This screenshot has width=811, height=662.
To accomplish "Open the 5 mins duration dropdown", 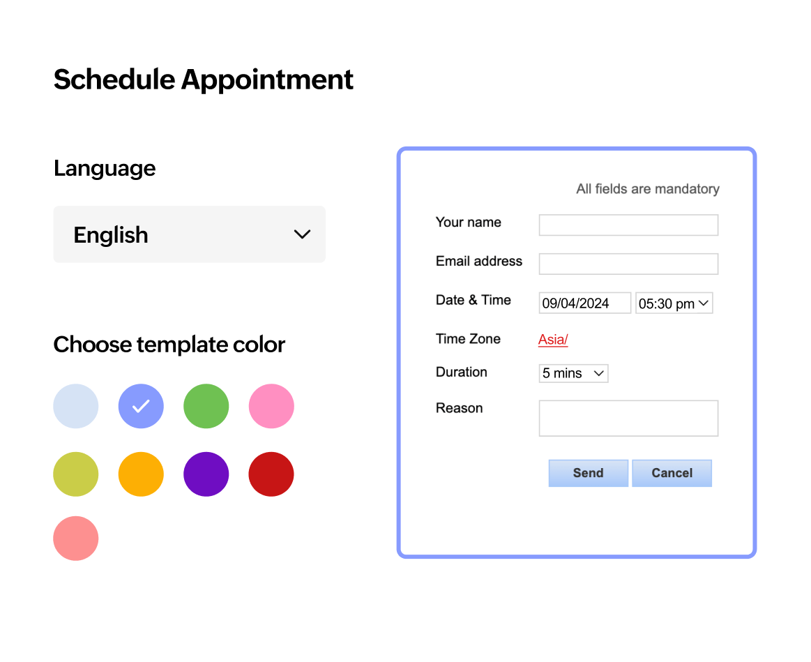I will (x=573, y=373).
